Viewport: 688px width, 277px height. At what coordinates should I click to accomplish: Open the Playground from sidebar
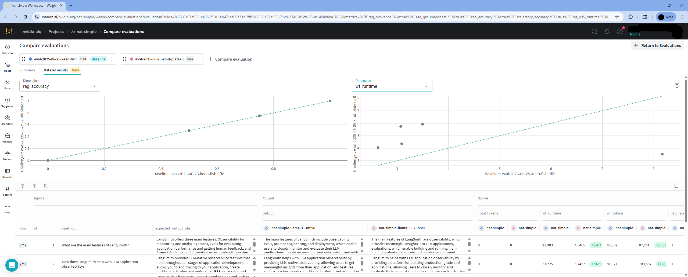point(7,102)
